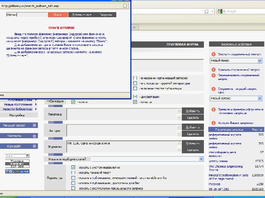The width and height of the screenshot is (265, 198).
Task: Expand Текущая сессия plus icon
Action: pos(35,125)
